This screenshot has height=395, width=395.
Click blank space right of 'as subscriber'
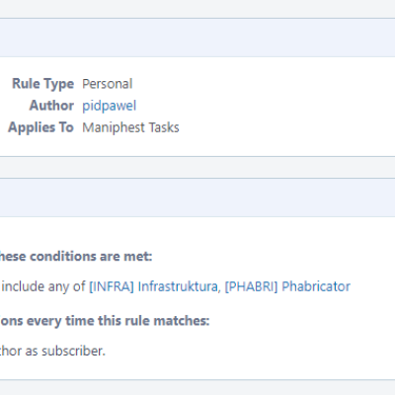[250, 351]
